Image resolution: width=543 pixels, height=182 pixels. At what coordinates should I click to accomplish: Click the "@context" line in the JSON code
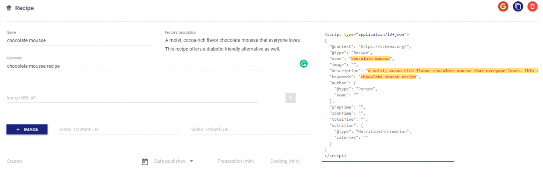(370, 46)
